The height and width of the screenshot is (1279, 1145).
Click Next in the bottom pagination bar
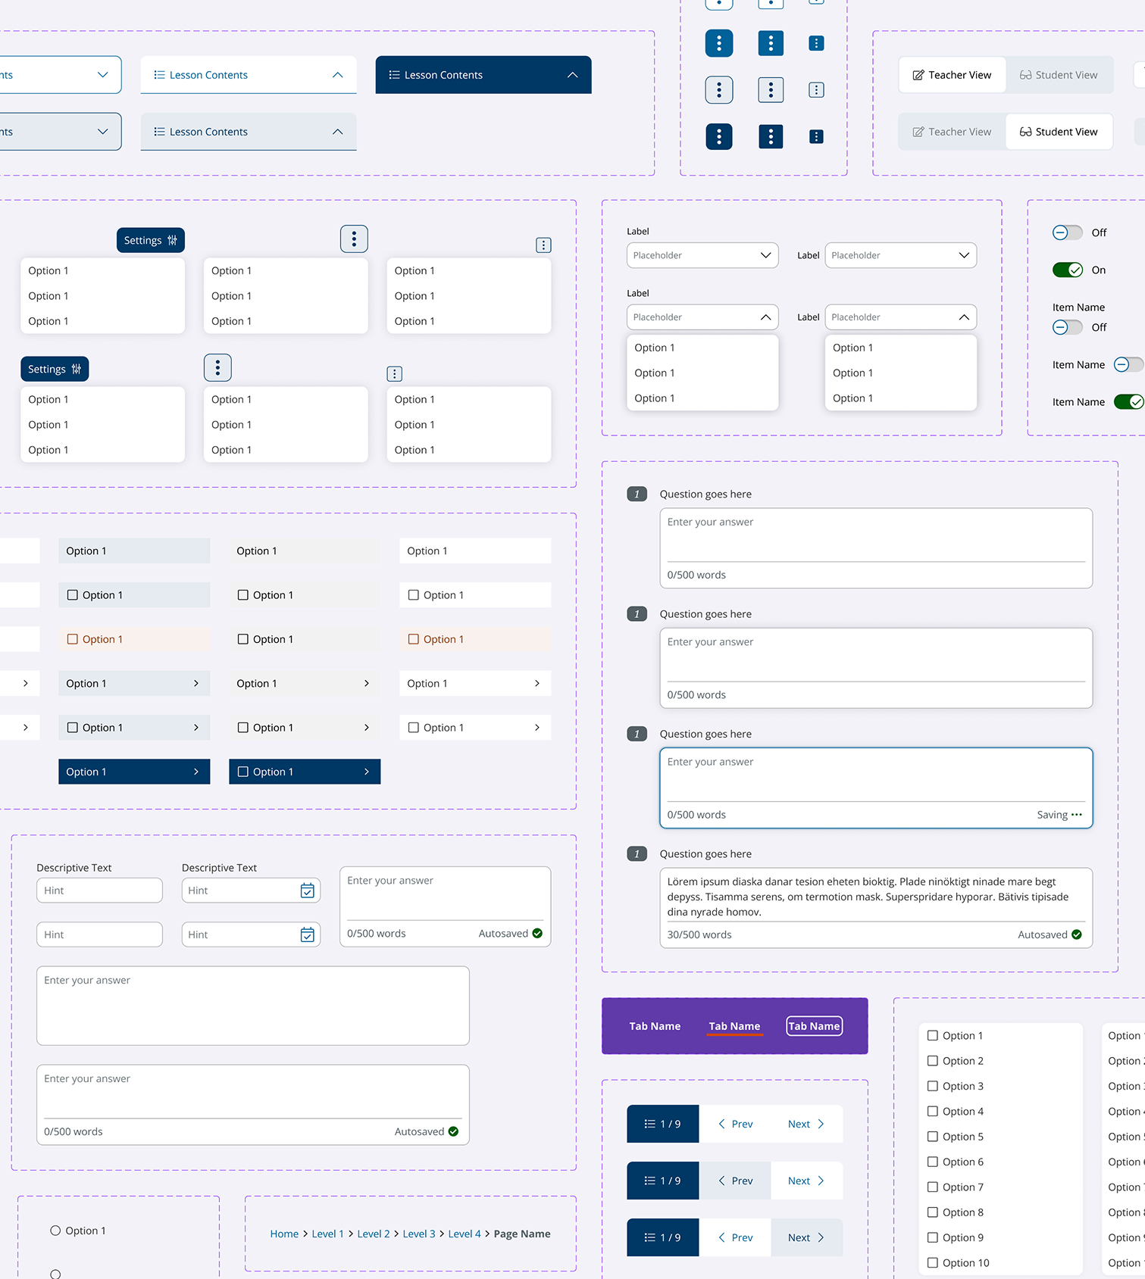[x=806, y=1237]
